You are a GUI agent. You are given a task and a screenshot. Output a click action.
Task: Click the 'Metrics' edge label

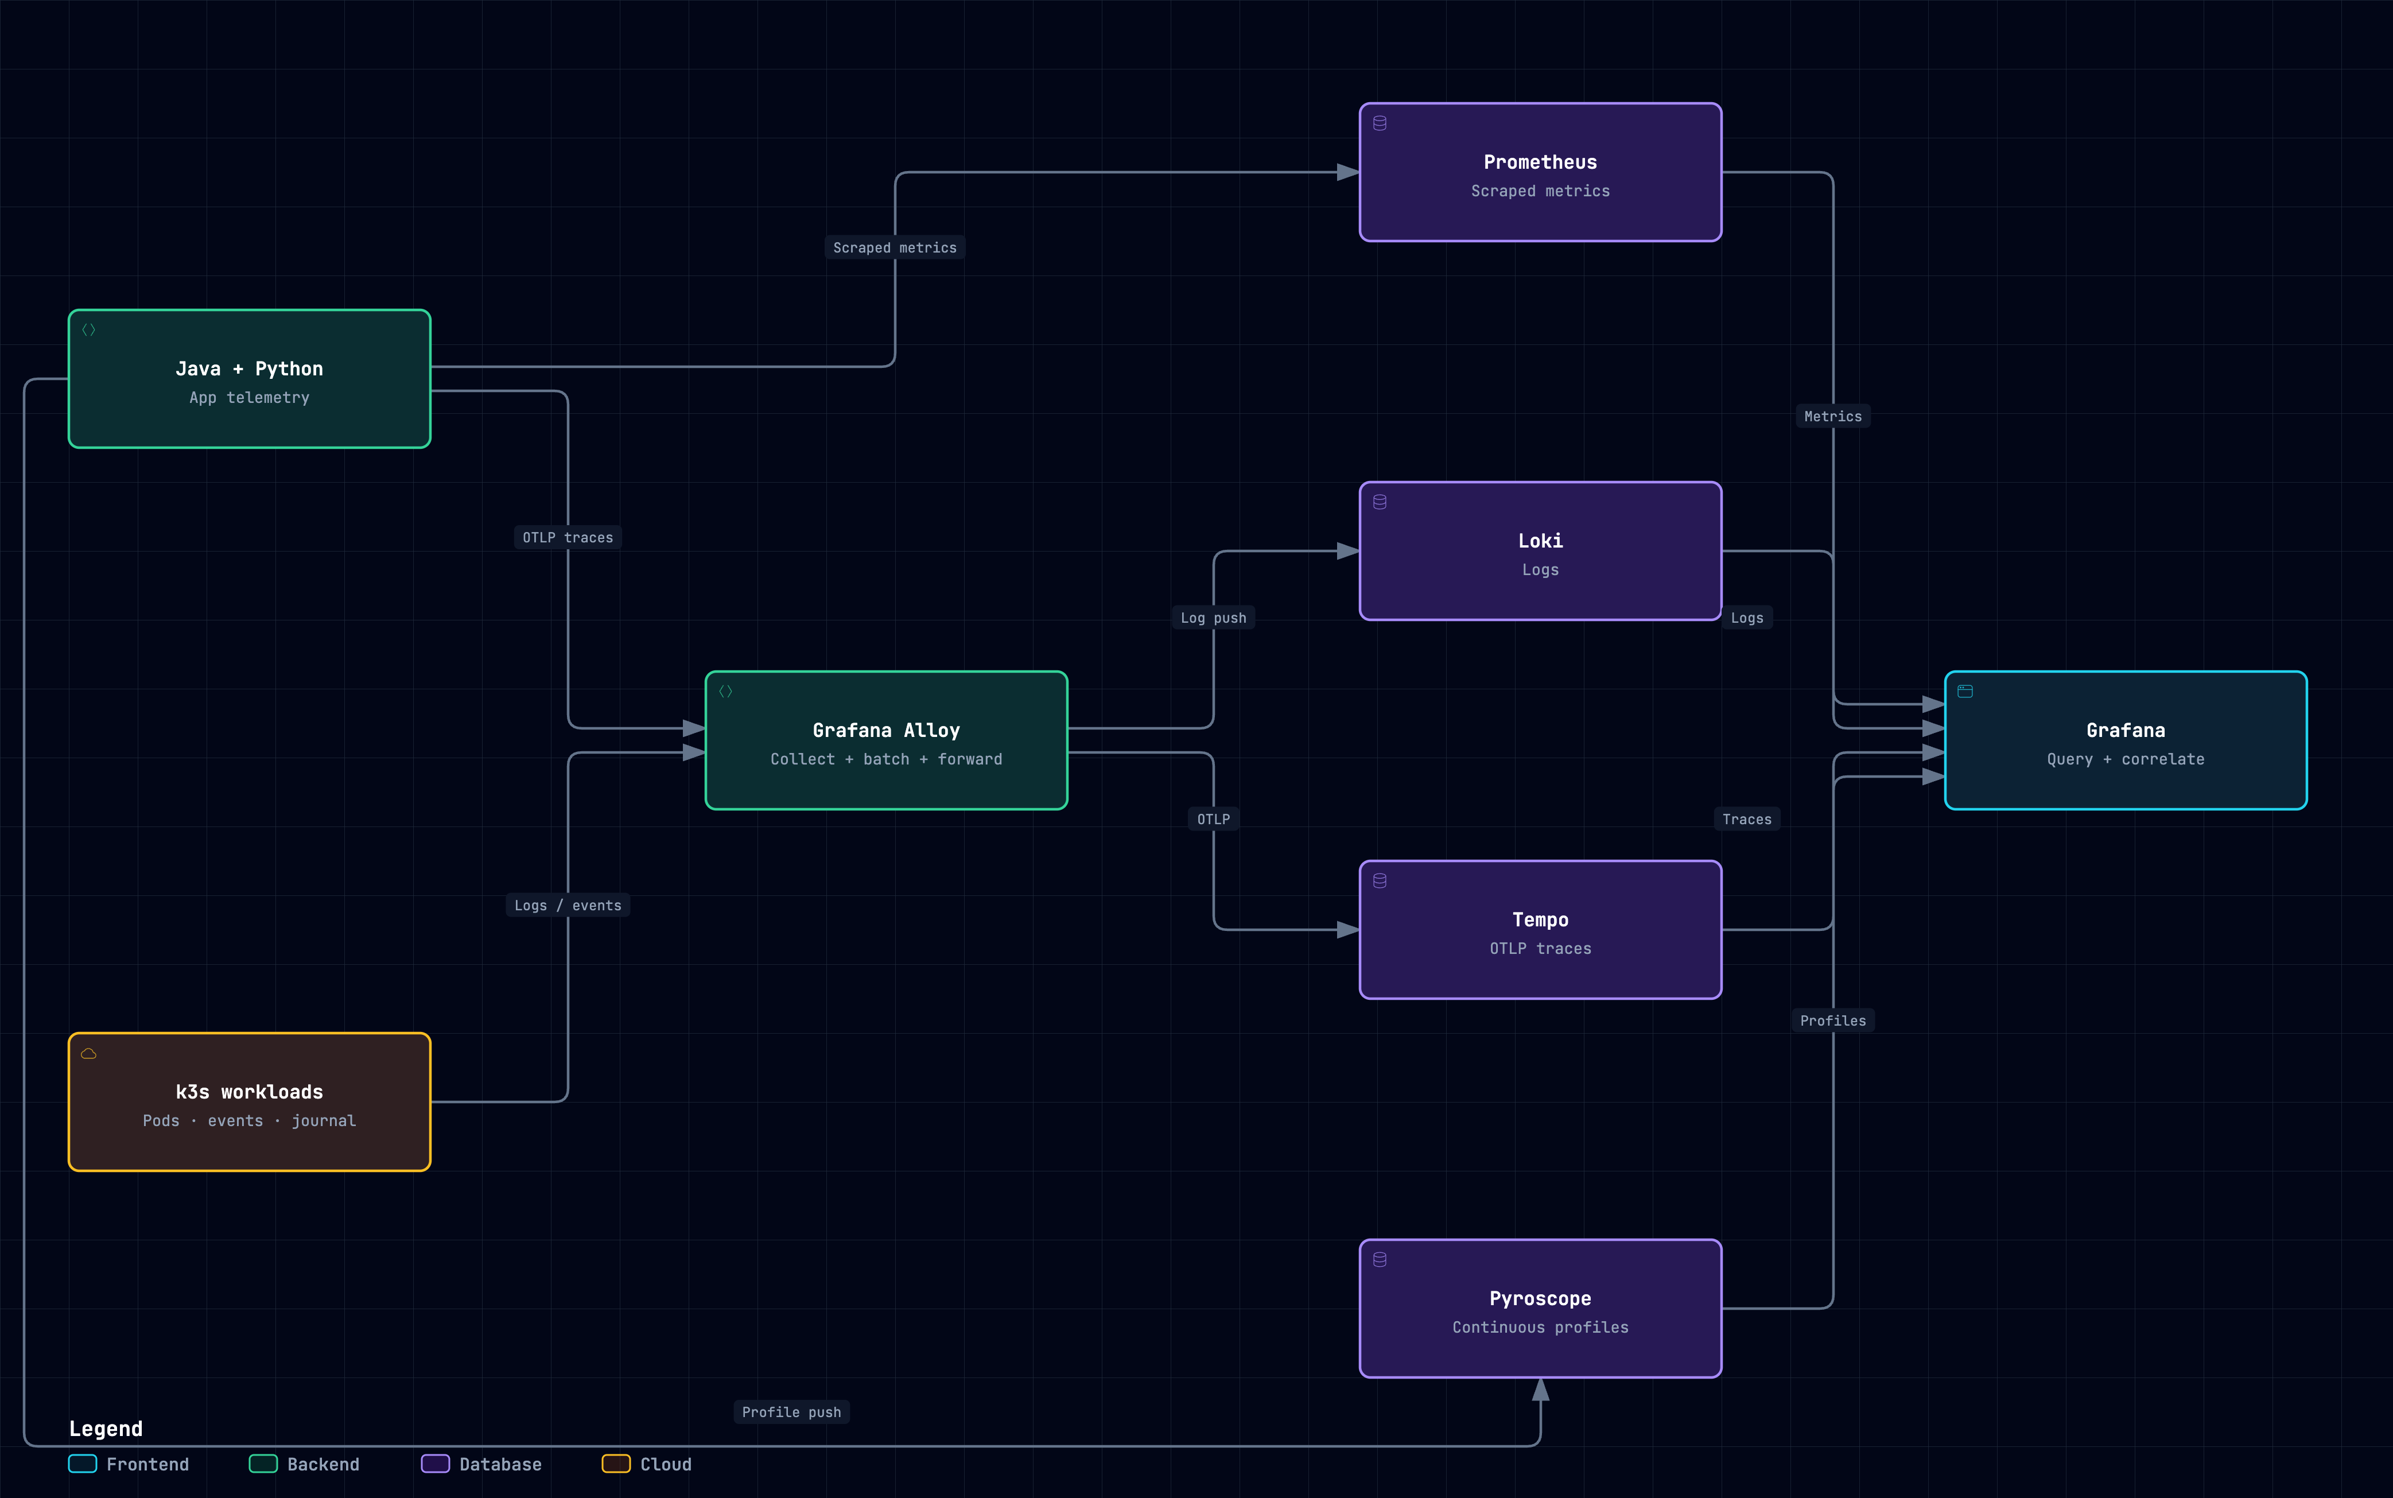tap(1832, 416)
